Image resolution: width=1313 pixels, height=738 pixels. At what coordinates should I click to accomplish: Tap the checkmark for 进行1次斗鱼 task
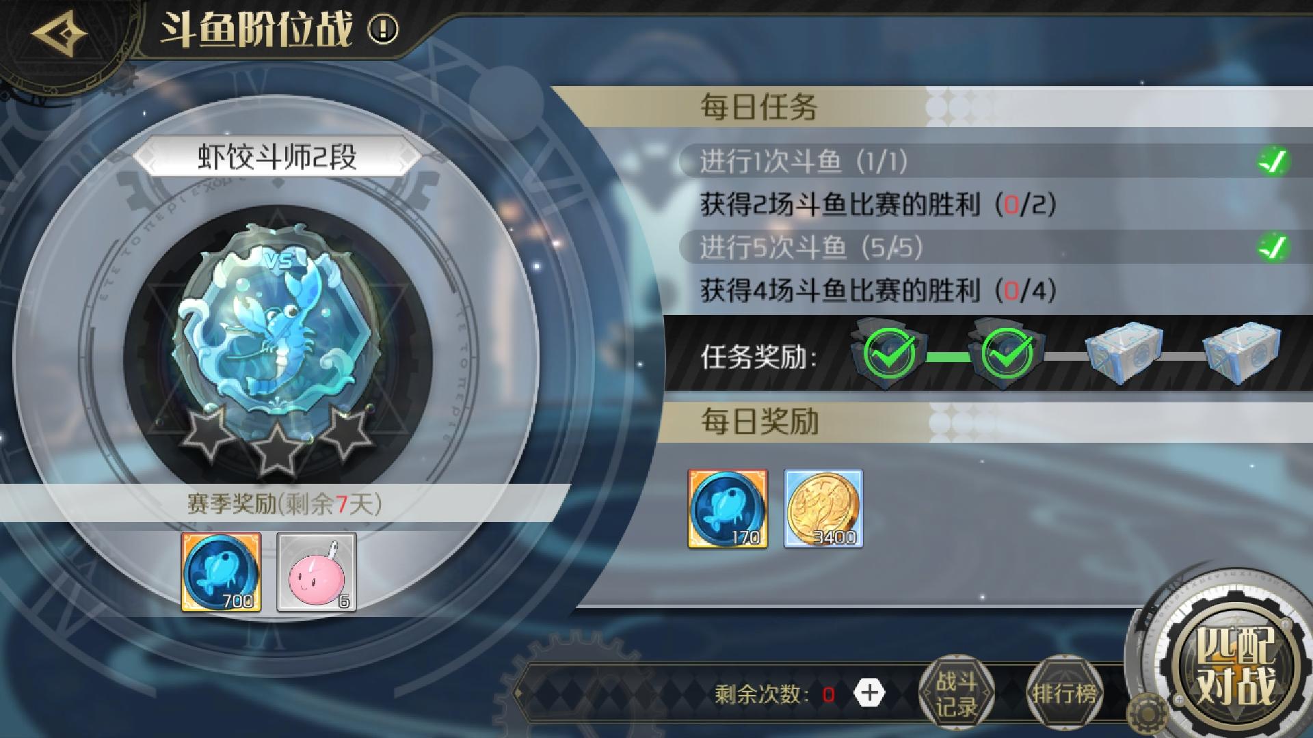click(1273, 162)
